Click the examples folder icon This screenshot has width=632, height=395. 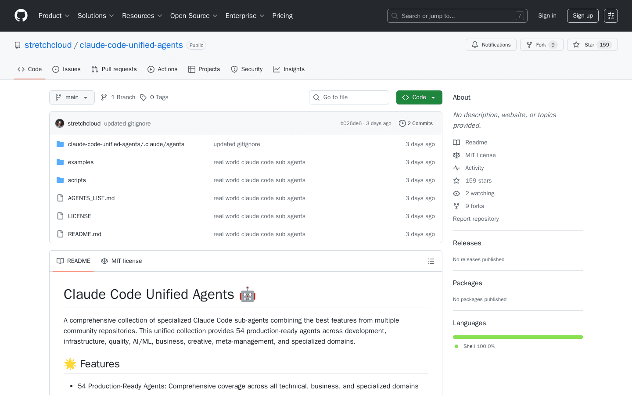pyautogui.click(x=60, y=162)
